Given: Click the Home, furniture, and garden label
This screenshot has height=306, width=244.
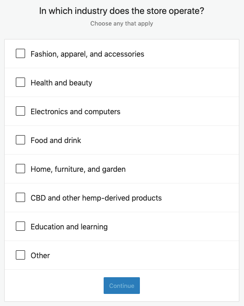Looking at the screenshot, I should [78, 169].
